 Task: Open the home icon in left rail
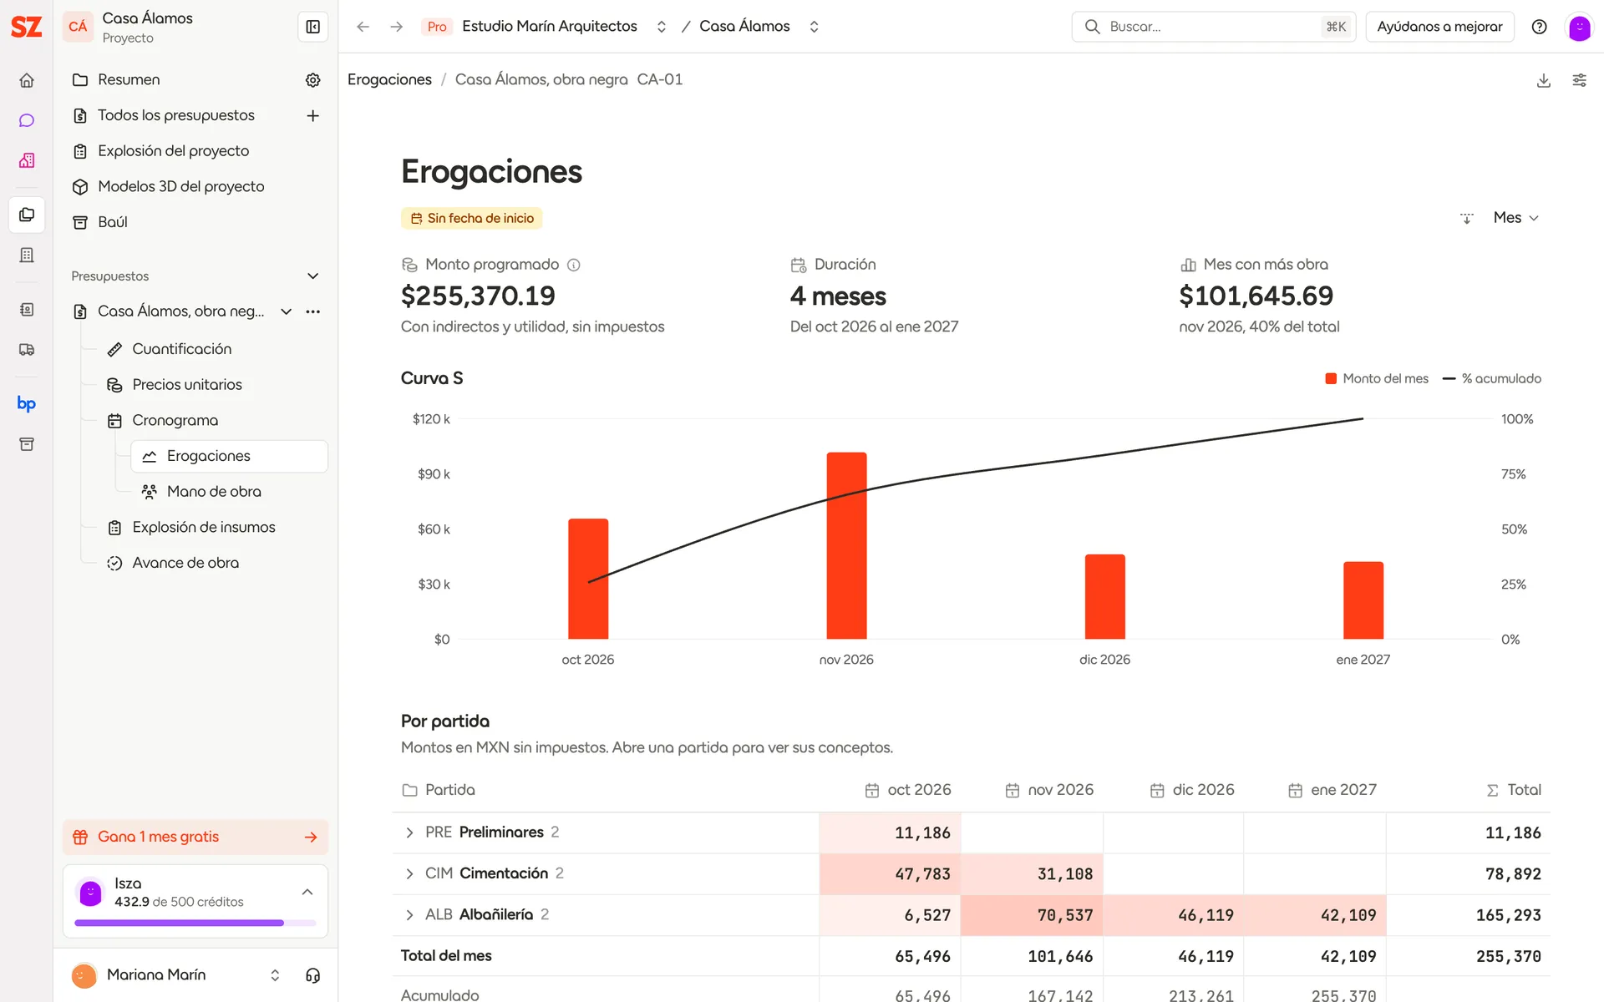(27, 80)
